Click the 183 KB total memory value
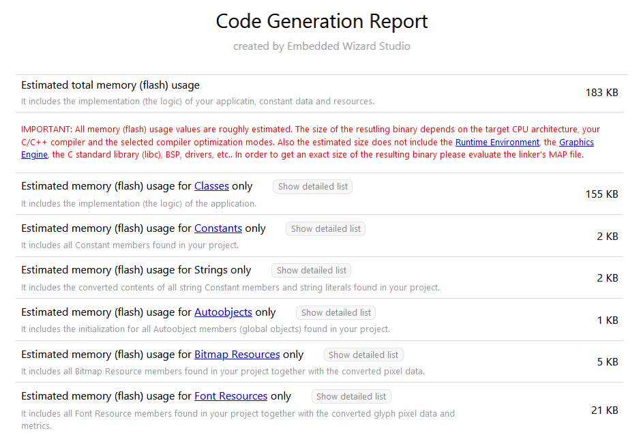Viewport: 643px width, 433px height. [601, 93]
